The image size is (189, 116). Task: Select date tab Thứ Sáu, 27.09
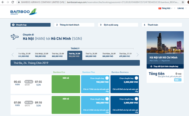[x=125, y=55]
